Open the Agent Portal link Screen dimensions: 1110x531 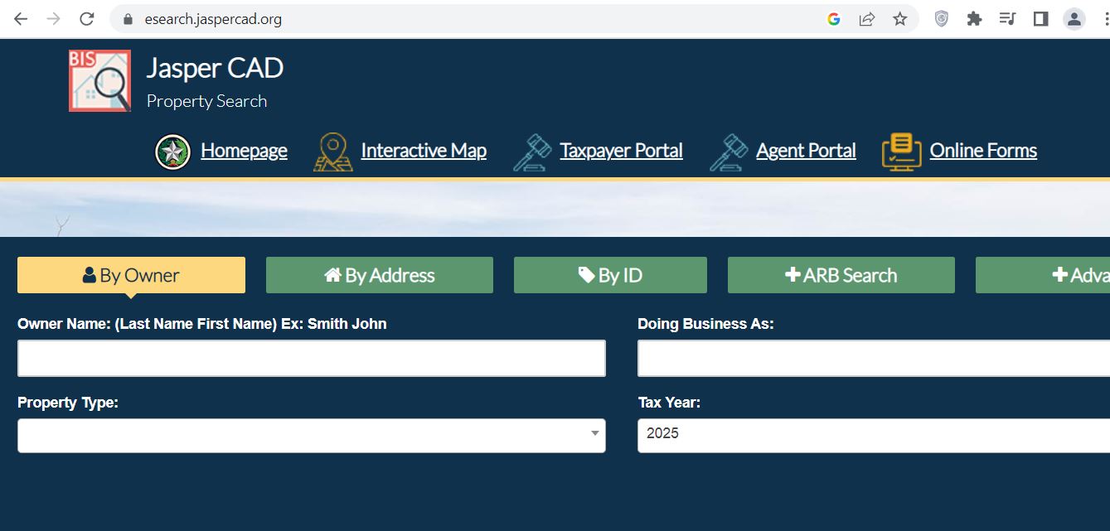806,151
